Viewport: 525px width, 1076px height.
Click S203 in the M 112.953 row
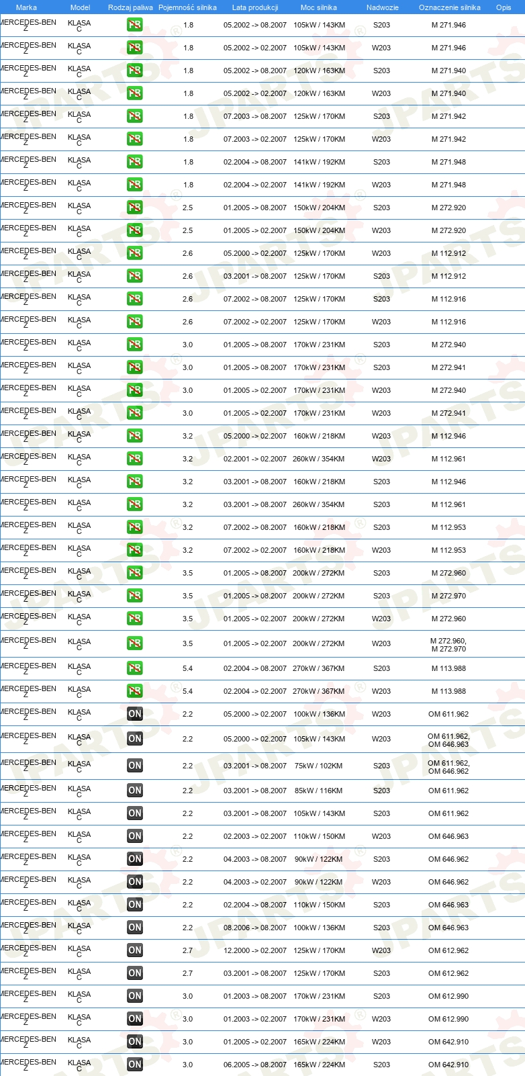click(x=381, y=527)
